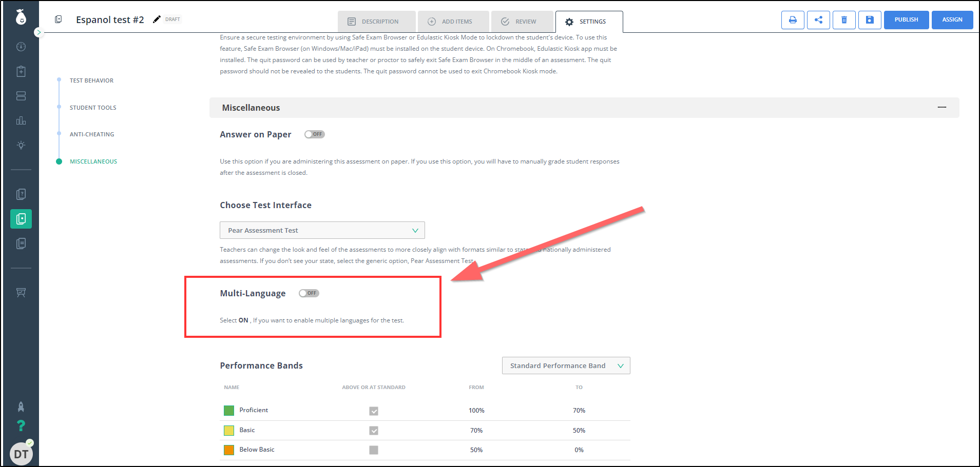Turn on the Multi-Language switch
Image resolution: width=980 pixels, height=467 pixels.
[309, 293]
